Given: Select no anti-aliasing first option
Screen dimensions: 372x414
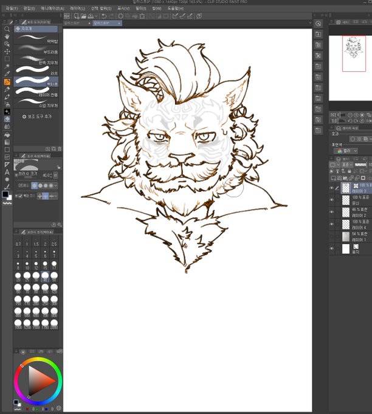Looking at the screenshot, I should [34, 186].
